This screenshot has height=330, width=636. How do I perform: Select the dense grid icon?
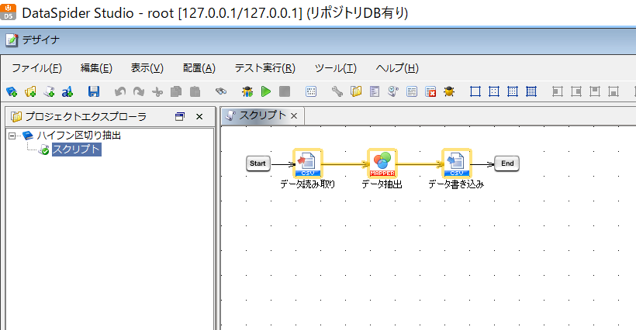tap(531, 91)
